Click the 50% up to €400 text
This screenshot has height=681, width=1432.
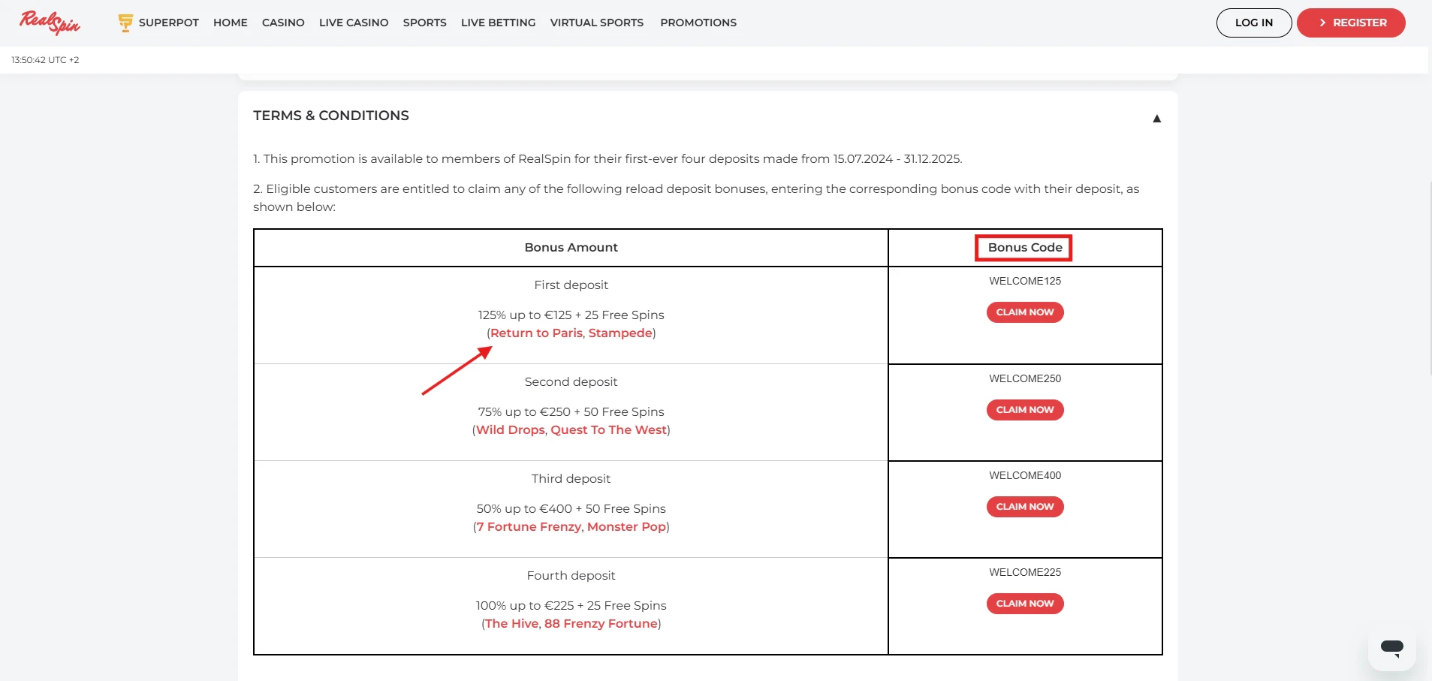pos(524,508)
